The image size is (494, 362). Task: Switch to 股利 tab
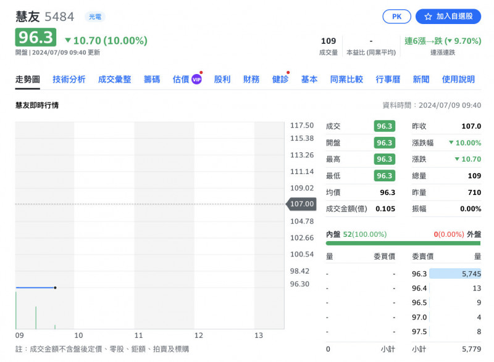coord(222,80)
